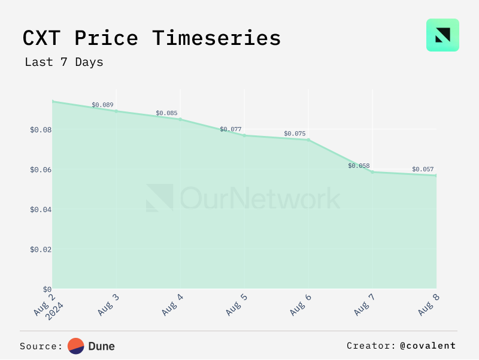Click the $0.075 price marker
The image size is (479, 360).
[x=308, y=140]
